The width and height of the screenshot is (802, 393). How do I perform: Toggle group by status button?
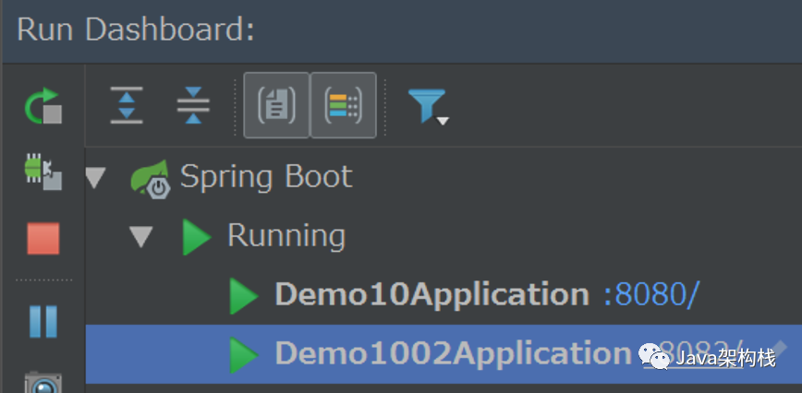tap(344, 105)
